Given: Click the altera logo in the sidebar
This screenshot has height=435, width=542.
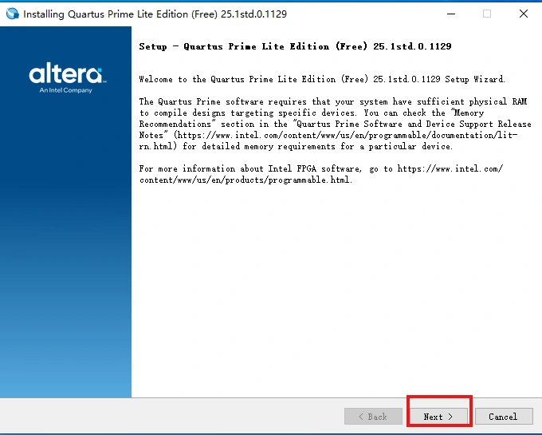Looking at the screenshot, I should point(66,75).
